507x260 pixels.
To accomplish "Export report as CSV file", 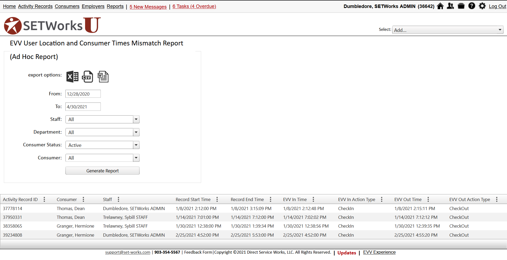I will 87,77.
